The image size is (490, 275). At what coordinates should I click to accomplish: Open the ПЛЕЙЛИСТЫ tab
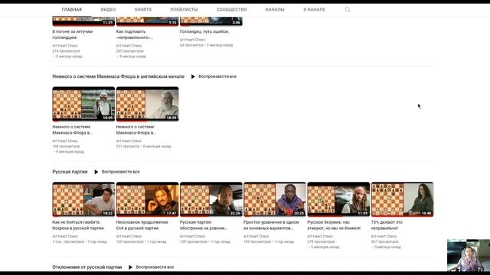[x=184, y=10]
